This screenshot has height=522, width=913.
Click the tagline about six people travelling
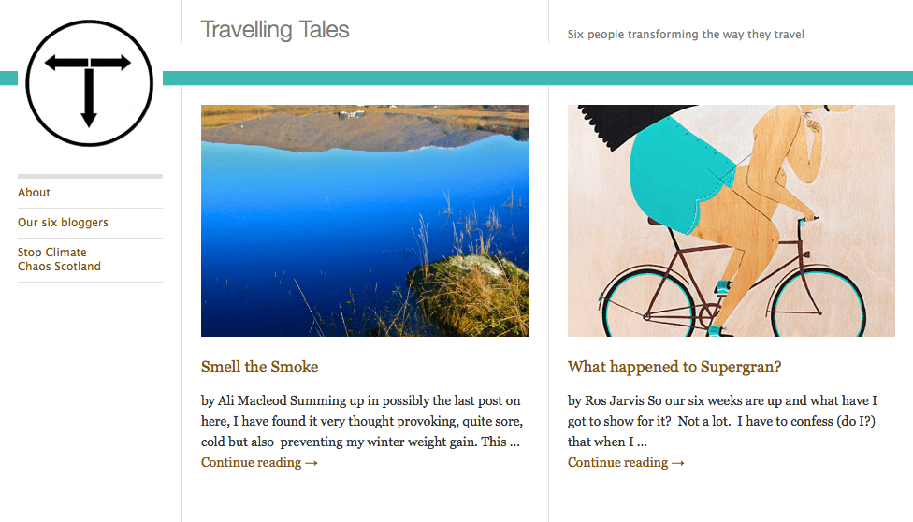tap(686, 35)
